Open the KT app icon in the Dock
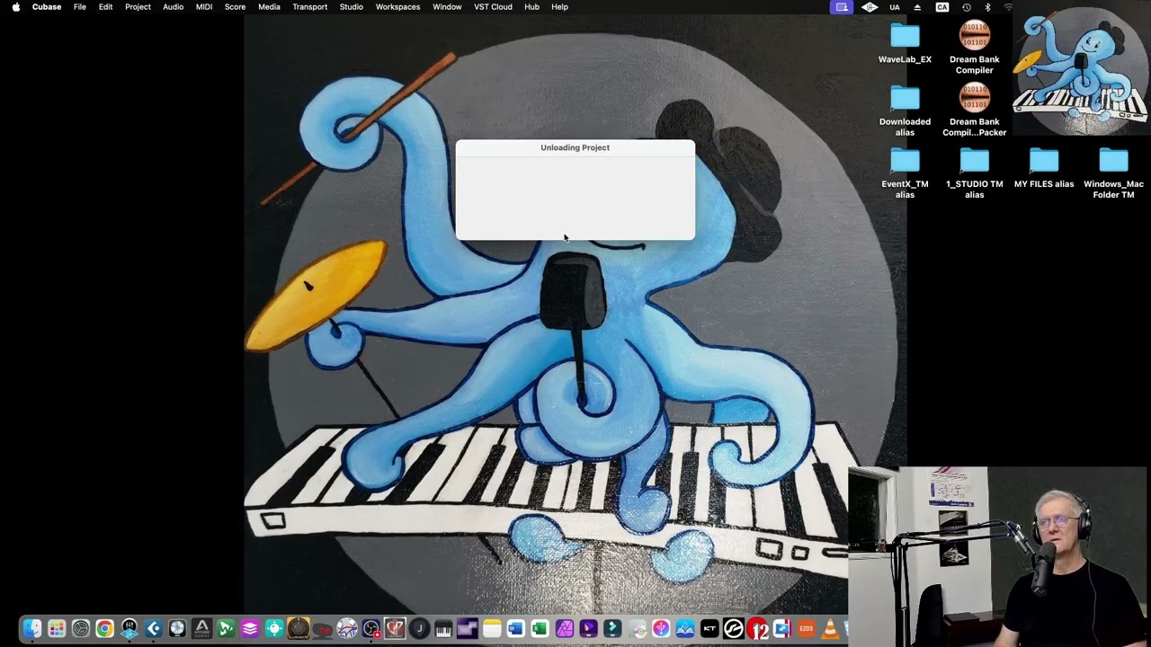 click(709, 629)
